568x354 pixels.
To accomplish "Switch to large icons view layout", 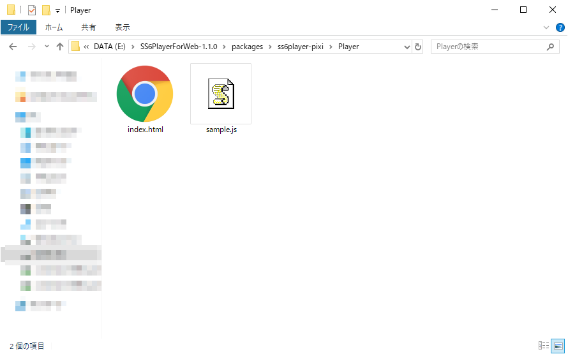I will (x=558, y=345).
